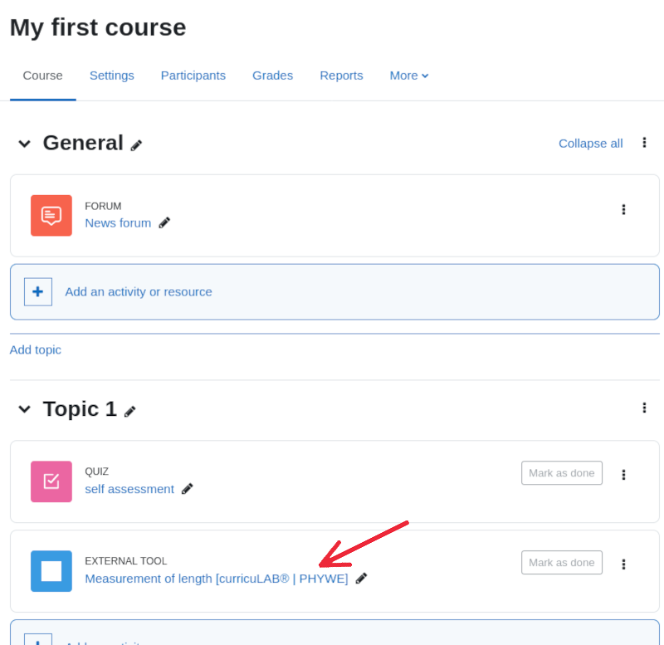
Task: Click the Add topic link
Action: (36, 349)
